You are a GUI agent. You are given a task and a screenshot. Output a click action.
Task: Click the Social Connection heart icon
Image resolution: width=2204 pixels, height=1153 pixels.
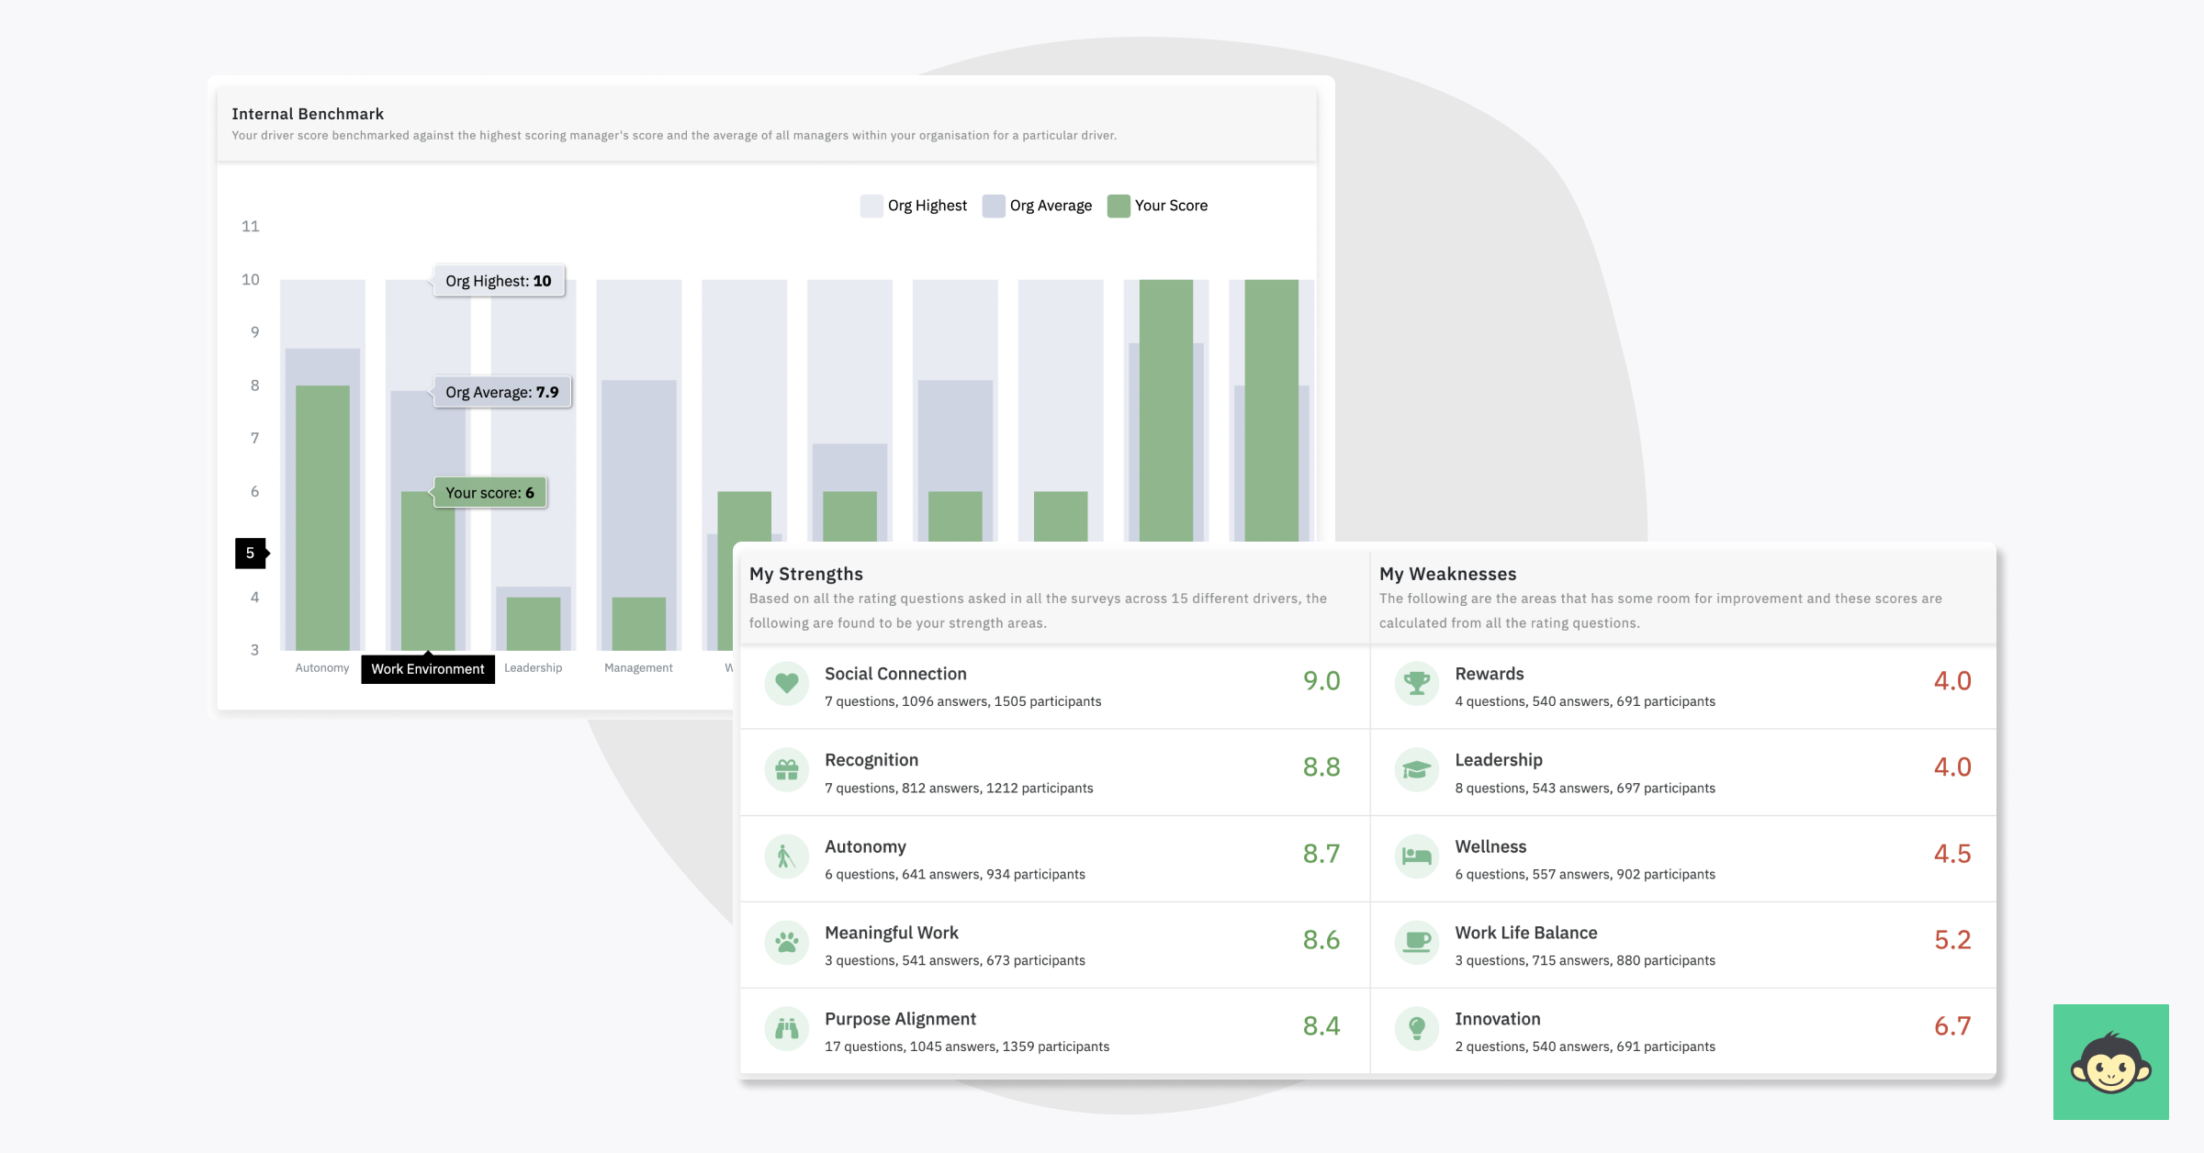tap(786, 684)
